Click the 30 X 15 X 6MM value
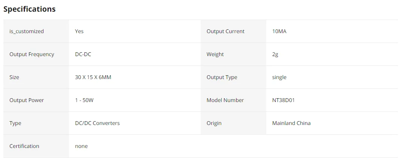 tap(93, 77)
